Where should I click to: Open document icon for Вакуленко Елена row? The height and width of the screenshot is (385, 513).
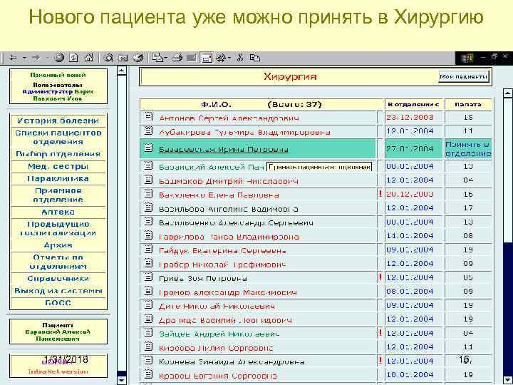coord(148,193)
